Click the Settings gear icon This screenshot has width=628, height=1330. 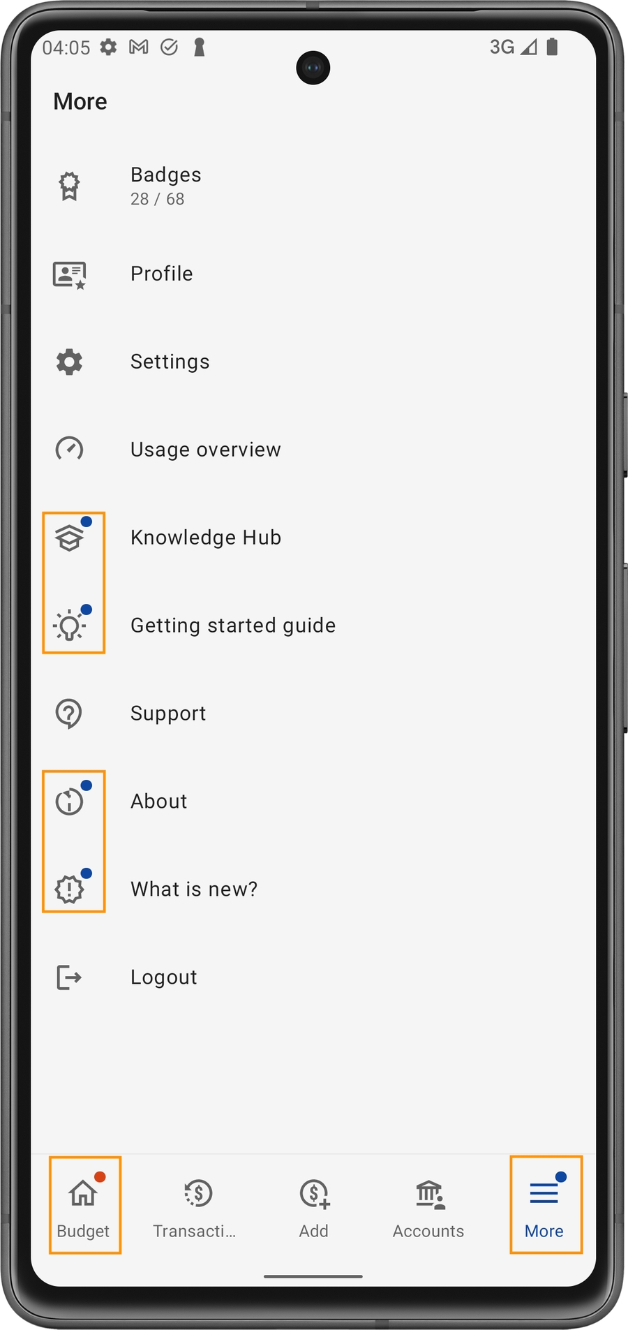pos(69,362)
